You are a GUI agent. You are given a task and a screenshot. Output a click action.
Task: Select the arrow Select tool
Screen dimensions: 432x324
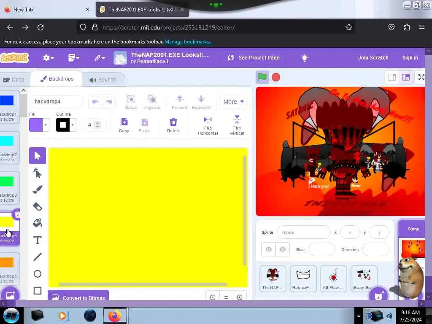point(38,156)
